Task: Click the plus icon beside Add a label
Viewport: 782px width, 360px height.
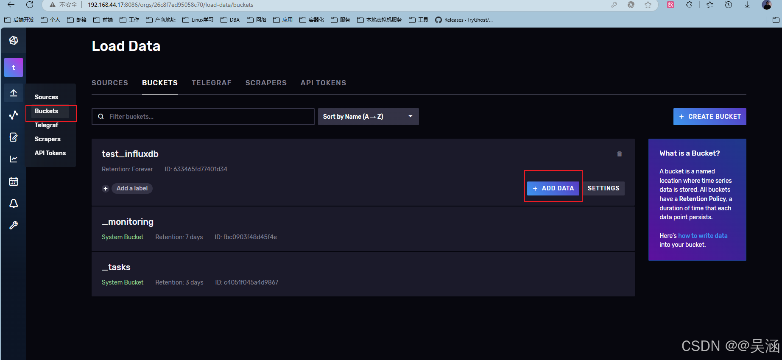Action: 106,189
